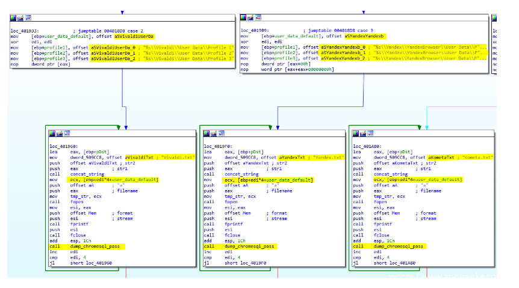The image size is (519, 288).
Task: Click the pencil edit icon on the loc_401960 node
Action: point(59,133)
